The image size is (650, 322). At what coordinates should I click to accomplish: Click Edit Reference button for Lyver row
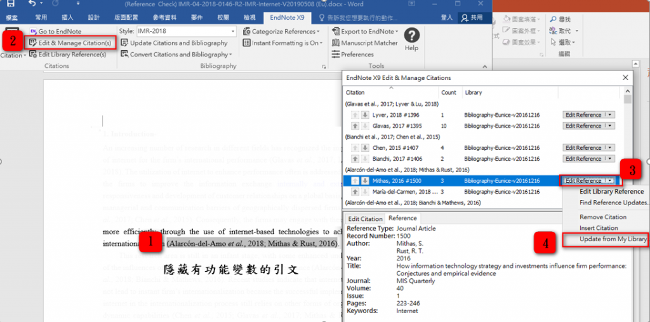coord(583,115)
